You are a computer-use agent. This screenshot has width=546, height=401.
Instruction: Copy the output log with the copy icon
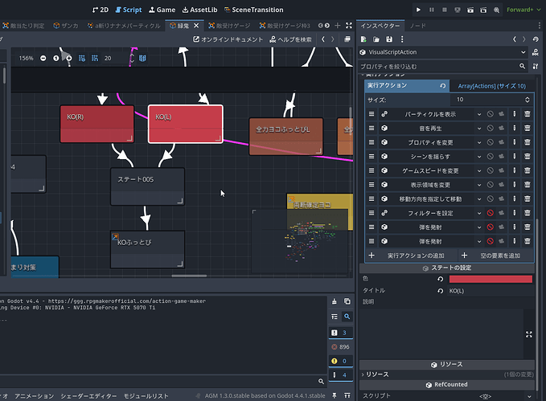pyautogui.click(x=347, y=301)
